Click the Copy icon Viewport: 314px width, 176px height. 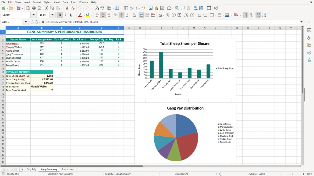point(52,8)
